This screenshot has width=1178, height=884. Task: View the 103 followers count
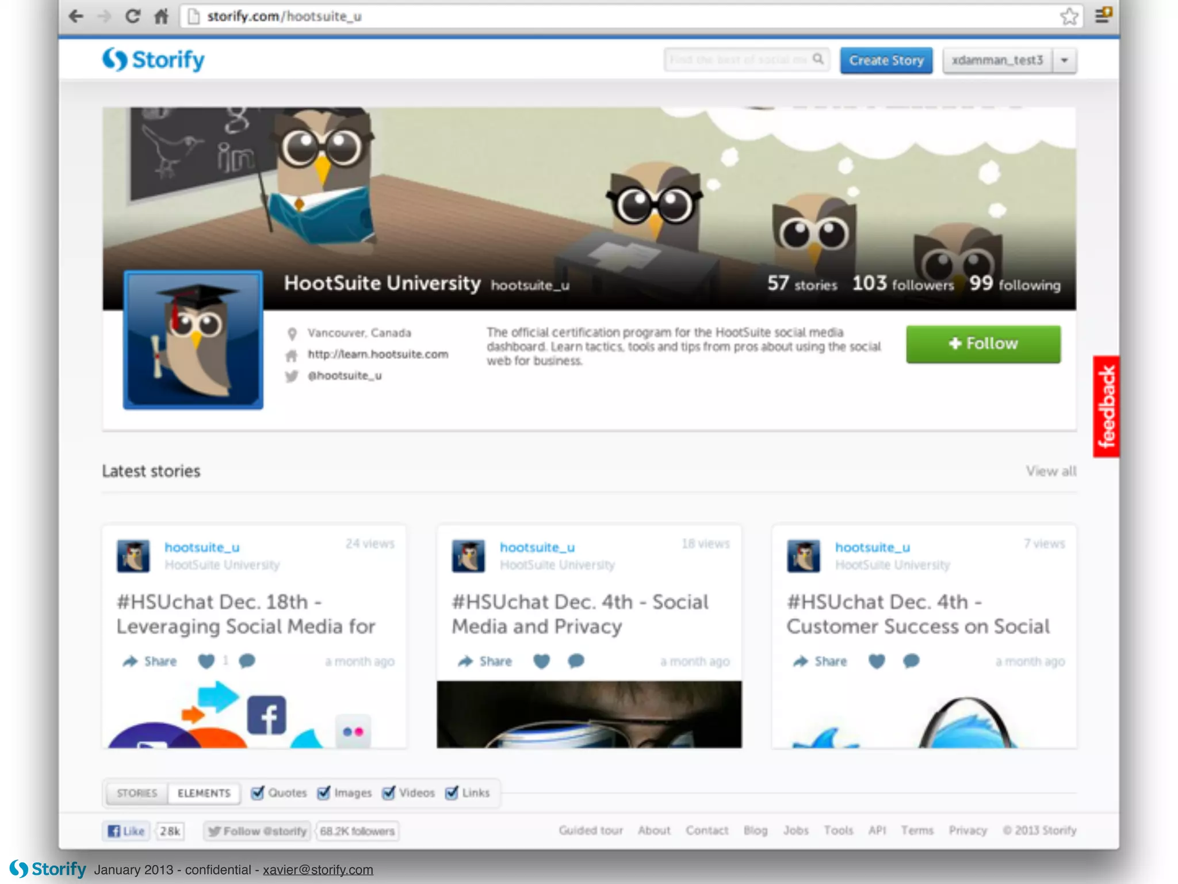coord(903,283)
